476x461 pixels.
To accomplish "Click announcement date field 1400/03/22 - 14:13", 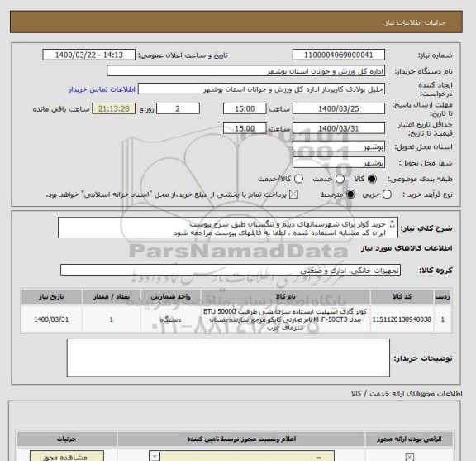I will pyautogui.click(x=89, y=55).
